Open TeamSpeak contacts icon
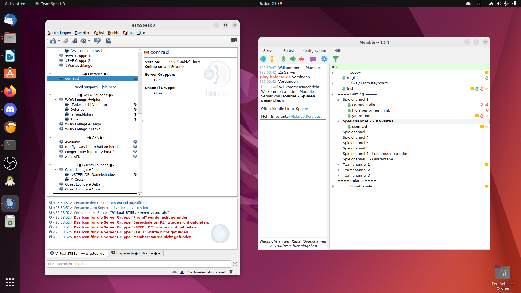 tap(108, 41)
